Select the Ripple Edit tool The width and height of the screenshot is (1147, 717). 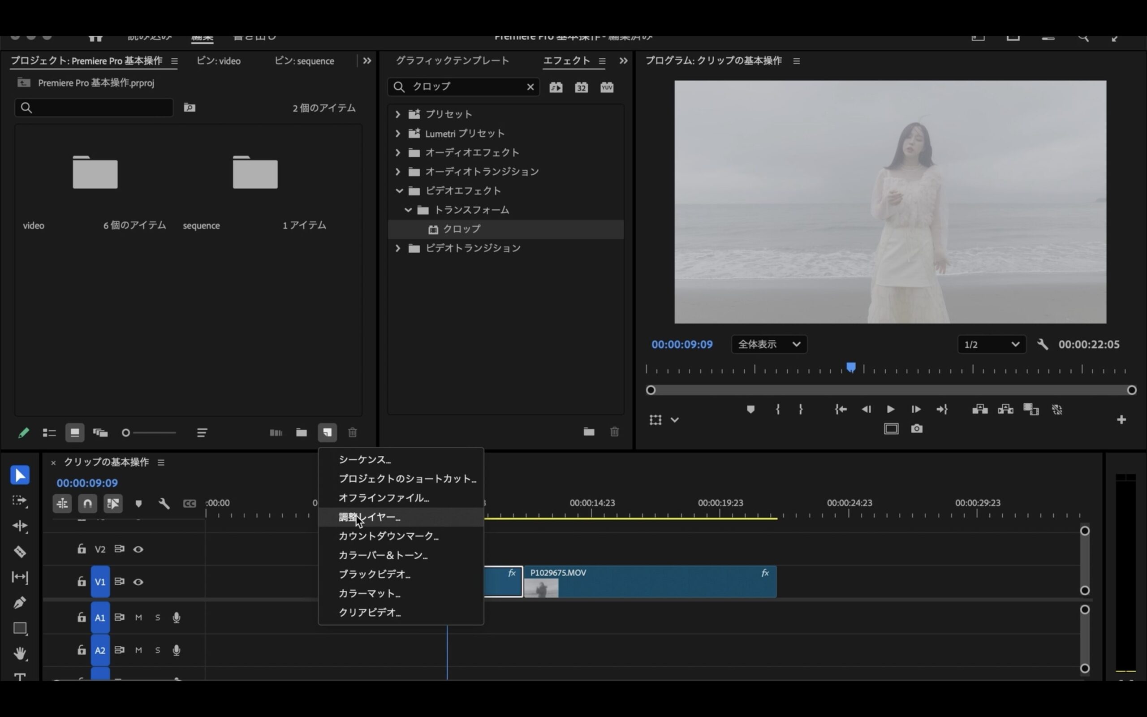coord(20,526)
